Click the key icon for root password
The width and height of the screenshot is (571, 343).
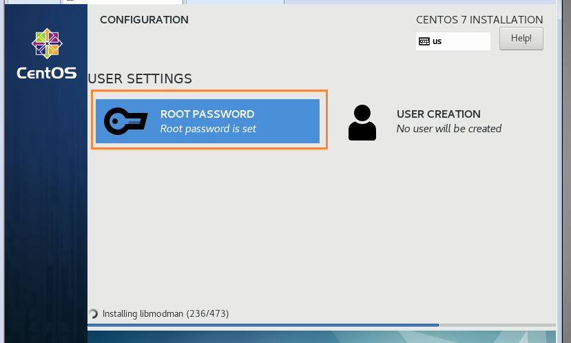[x=125, y=121]
